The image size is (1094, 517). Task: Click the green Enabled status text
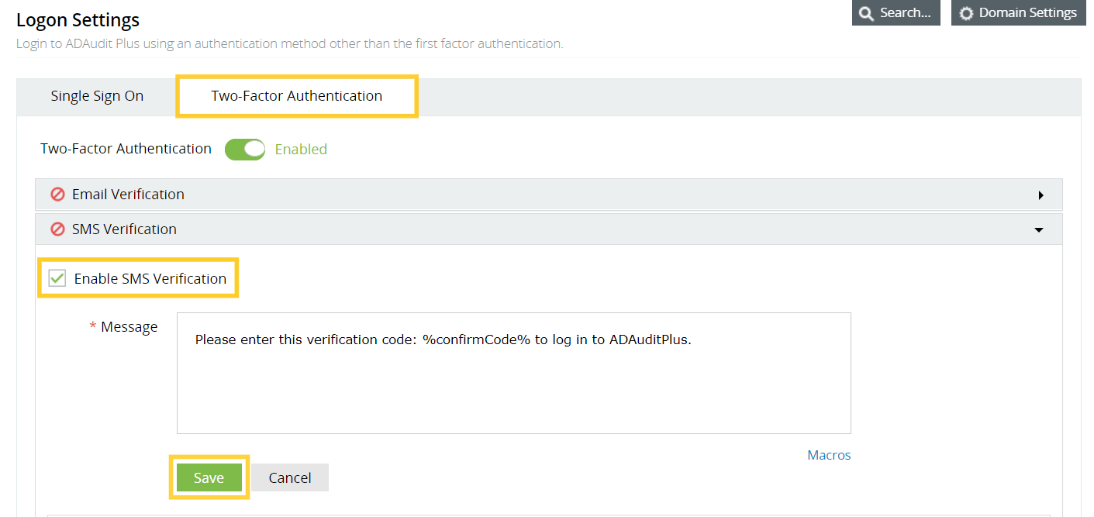[301, 150]
